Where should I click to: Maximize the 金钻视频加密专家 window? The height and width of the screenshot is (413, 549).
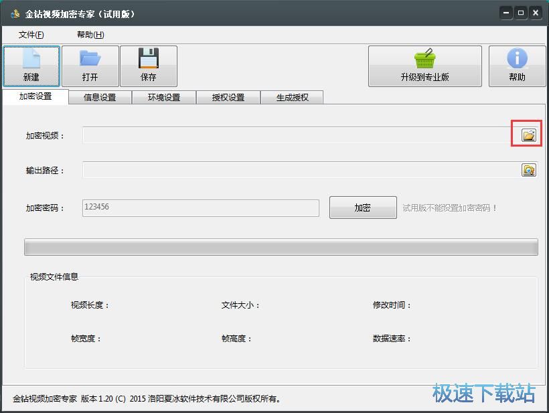(x=521, y=13)
